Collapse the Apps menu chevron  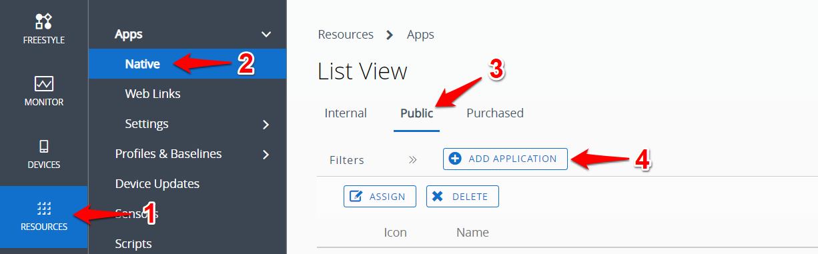pyautogui.click(x=266, y=34)
